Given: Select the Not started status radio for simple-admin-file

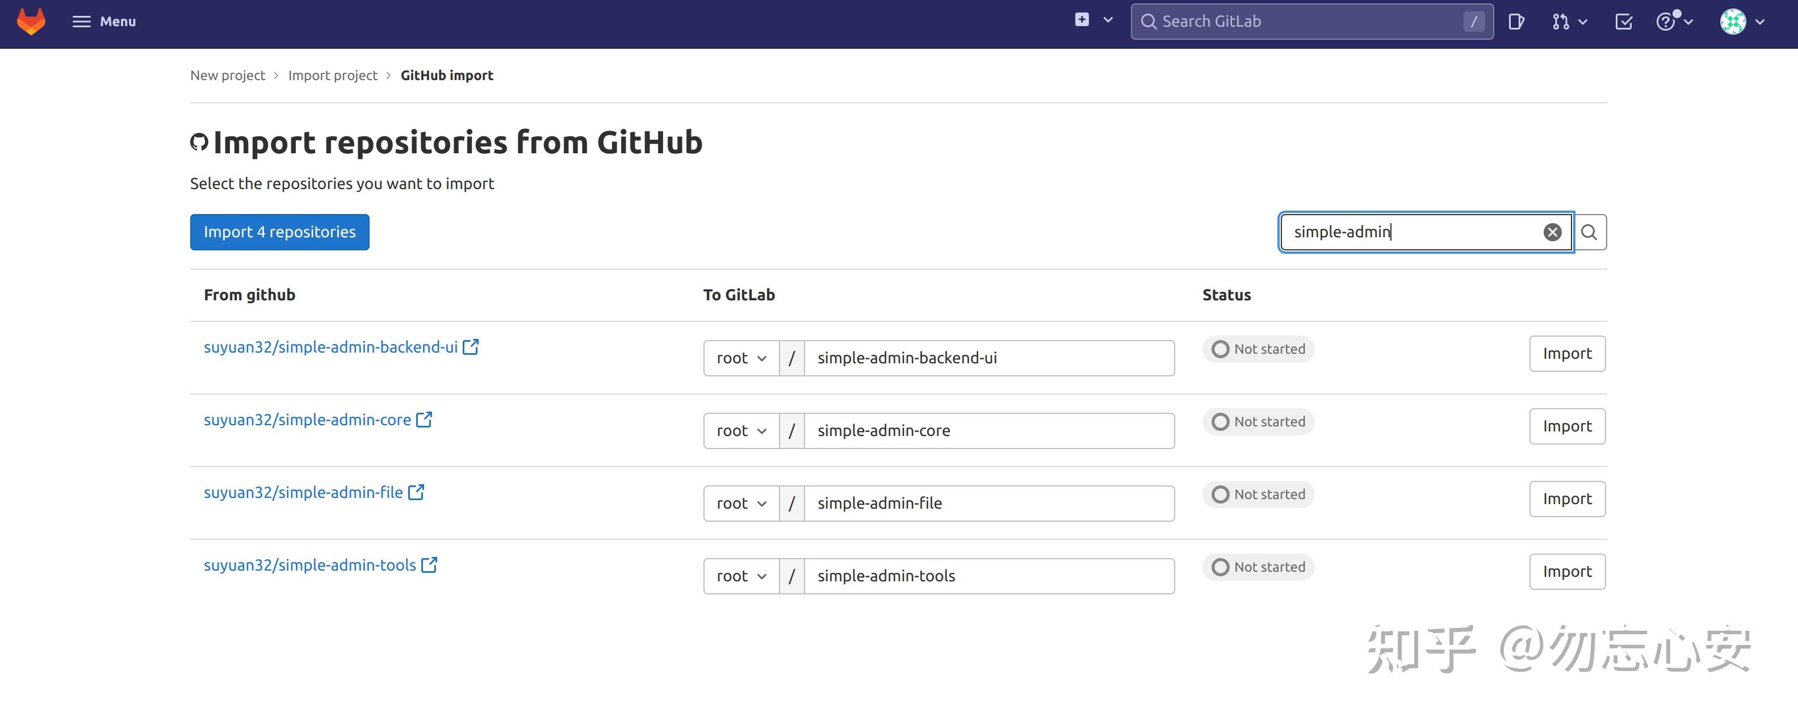Looking at the screenshot, I should pyautogui.click(x=1220, y=494).
